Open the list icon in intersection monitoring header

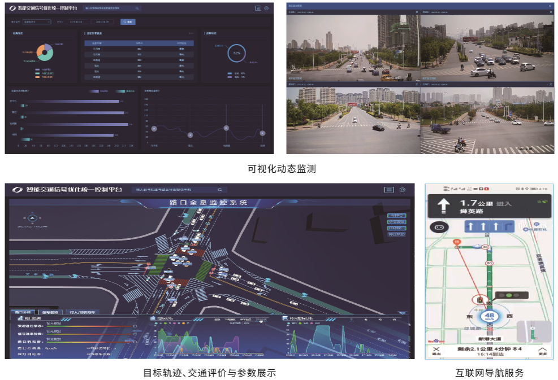point(389,190)
